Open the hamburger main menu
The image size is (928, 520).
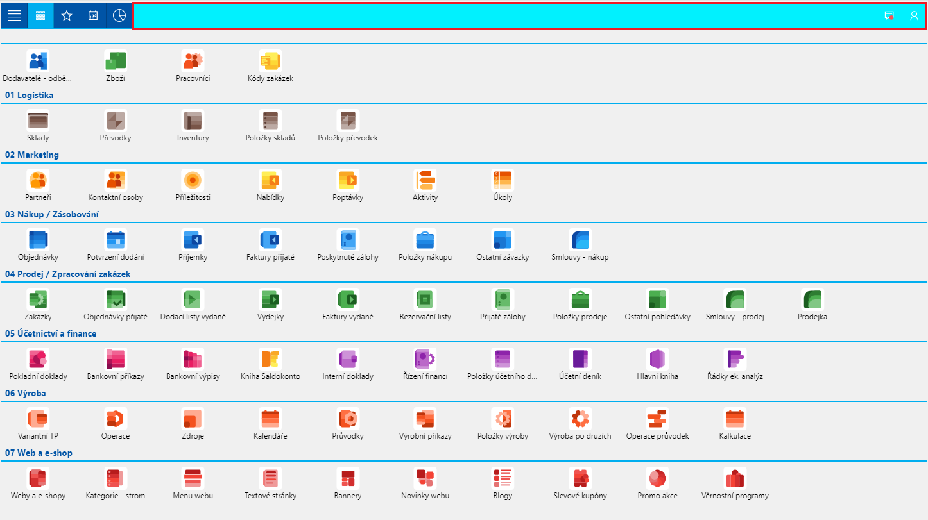14,15
